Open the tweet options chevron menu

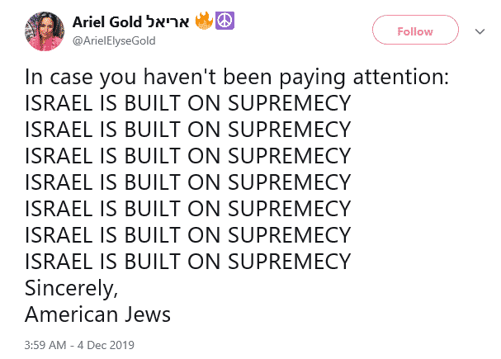tap(480, 31)
